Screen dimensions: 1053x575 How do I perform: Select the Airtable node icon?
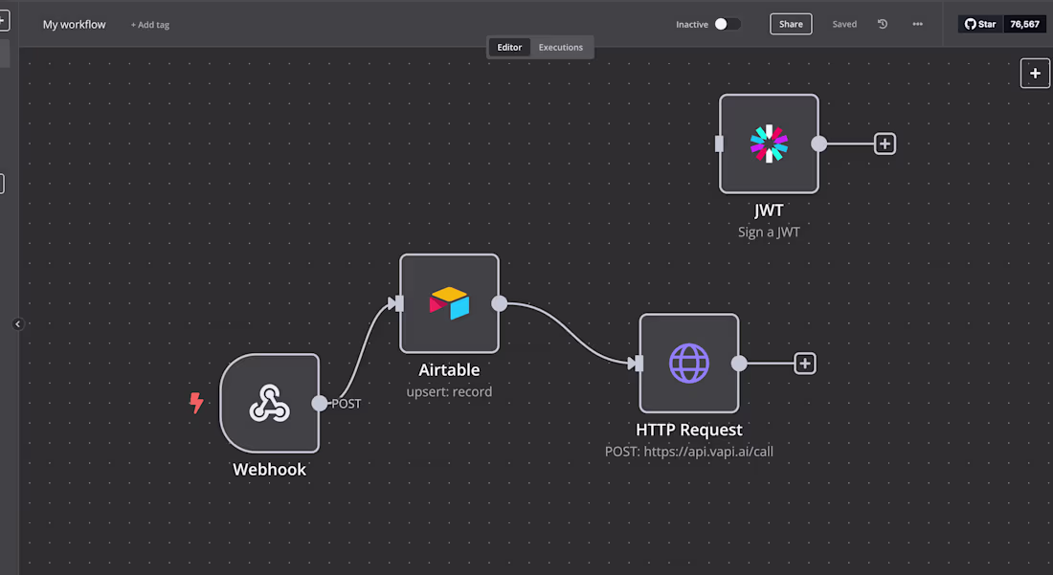click(449, 302)
